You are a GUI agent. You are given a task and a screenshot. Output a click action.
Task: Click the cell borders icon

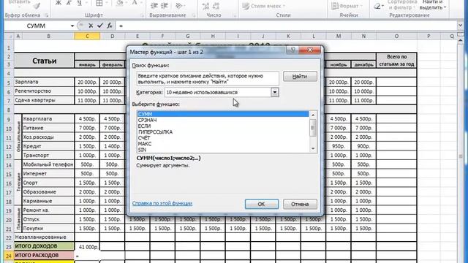pyautogui.click(x=99, y=3)
